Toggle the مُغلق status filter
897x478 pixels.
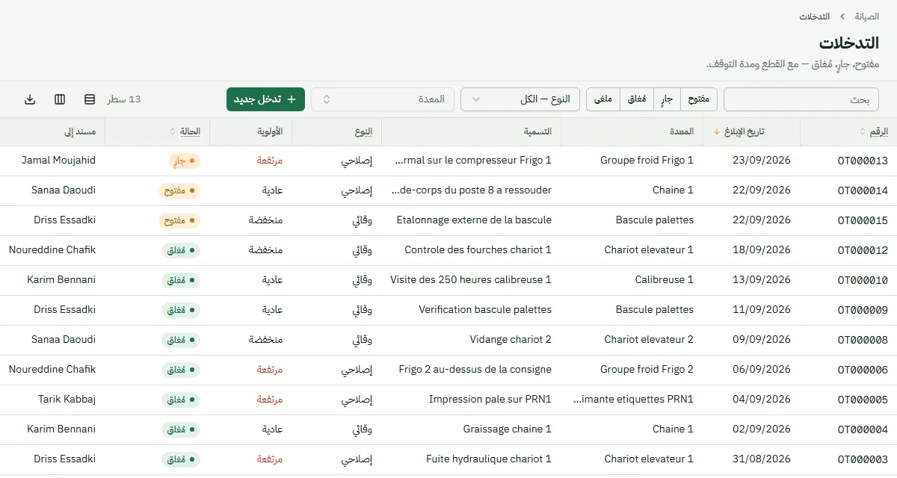pyautogui.click(x=637, y=99)
